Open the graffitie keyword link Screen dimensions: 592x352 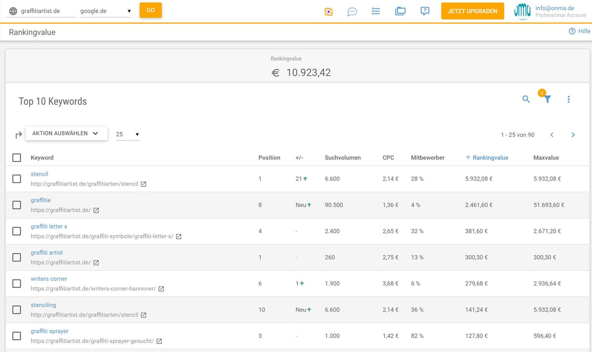tap(40, 200)
